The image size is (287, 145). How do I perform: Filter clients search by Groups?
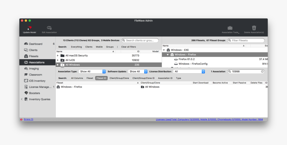[110, 47]
